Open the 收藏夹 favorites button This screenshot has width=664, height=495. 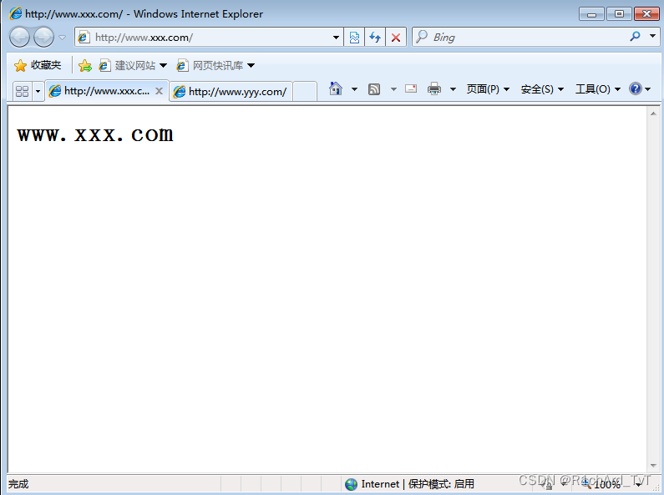point(38,65)
